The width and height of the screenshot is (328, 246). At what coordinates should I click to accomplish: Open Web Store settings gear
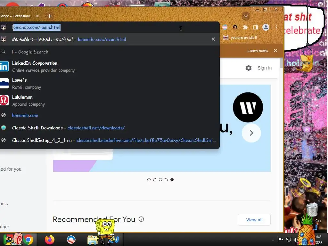pos(249,68)
